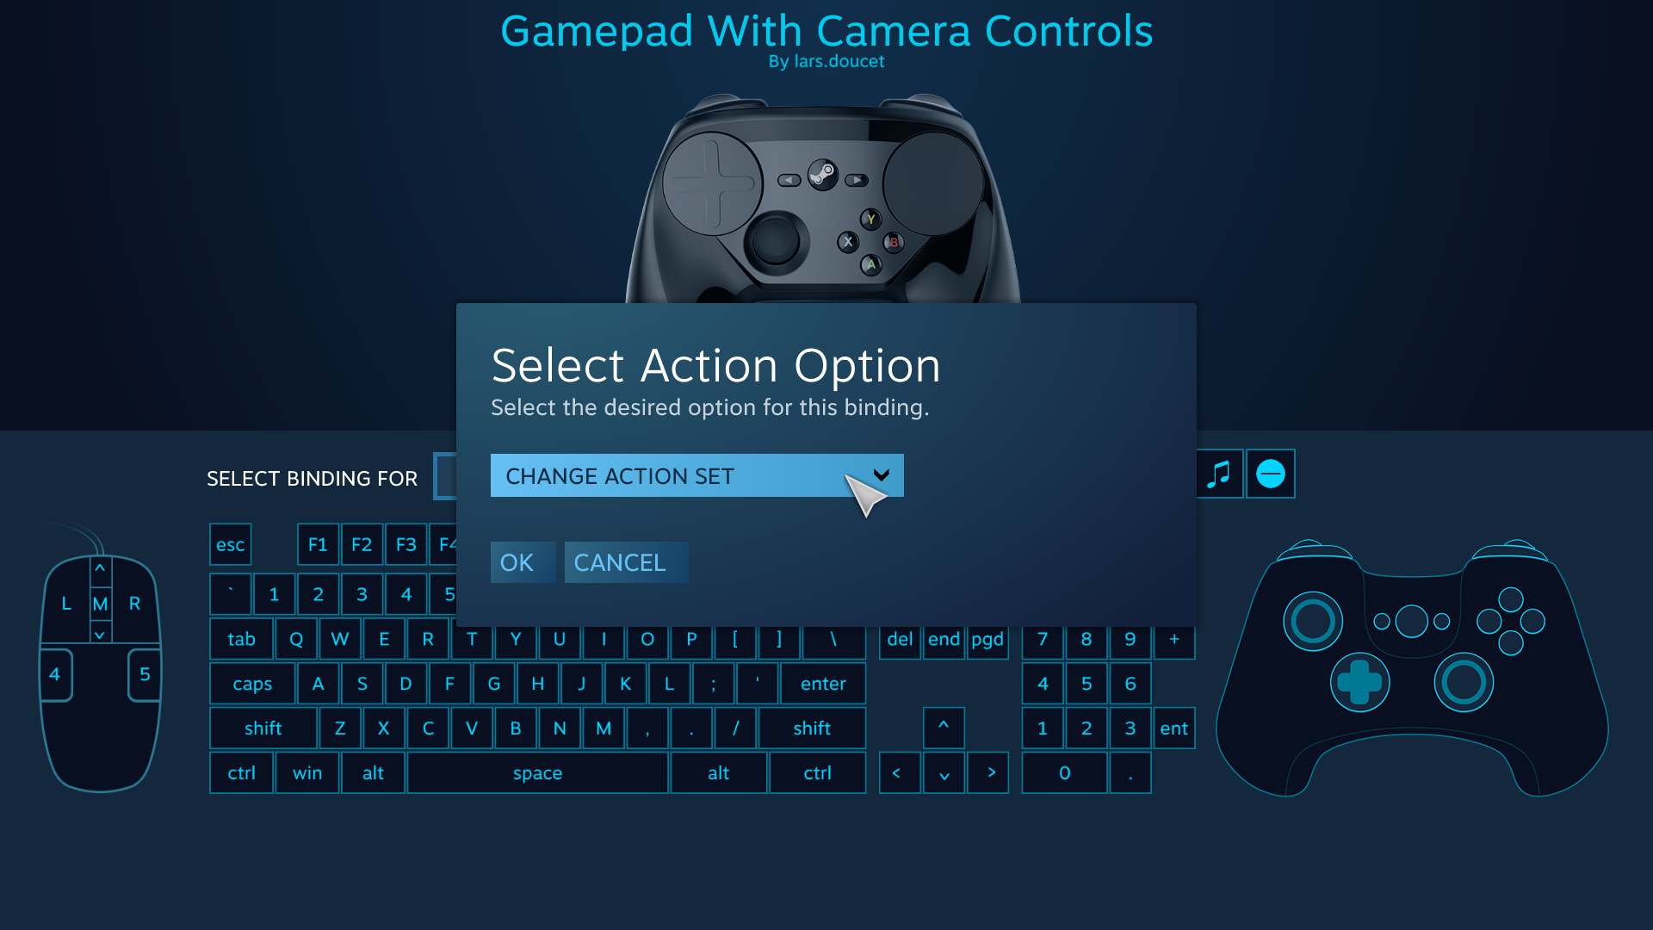
Task: Click the TAB key binding icon
Action: [242, 638]
